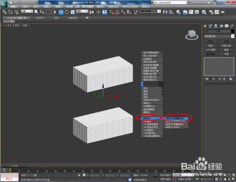Open the Material Editor icon
This screenshot has height=182, width=236.
[x=204, y=12]
